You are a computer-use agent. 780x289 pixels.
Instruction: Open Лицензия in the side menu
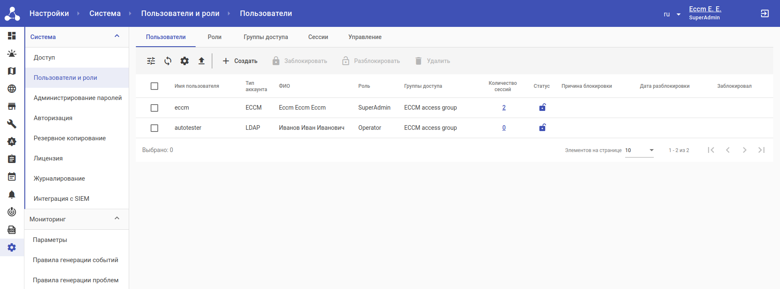[x=48, y=158]
